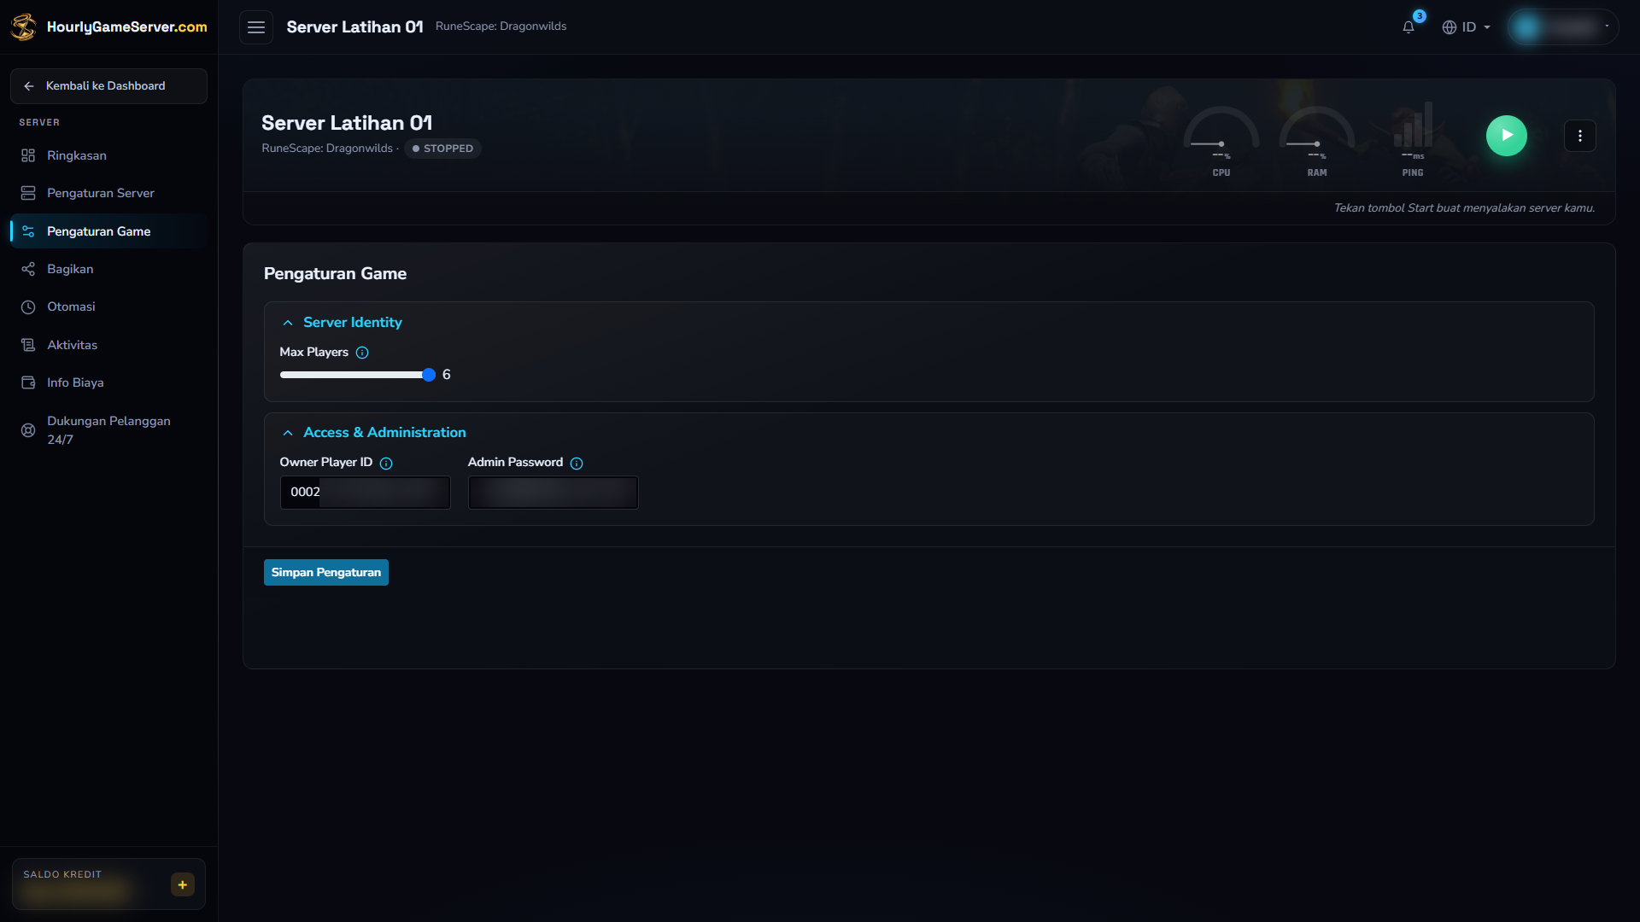The height and width of the screenshot is (922, 1640).
Task: Click Simpan Pengaturan button
Action: coord(326,573)
